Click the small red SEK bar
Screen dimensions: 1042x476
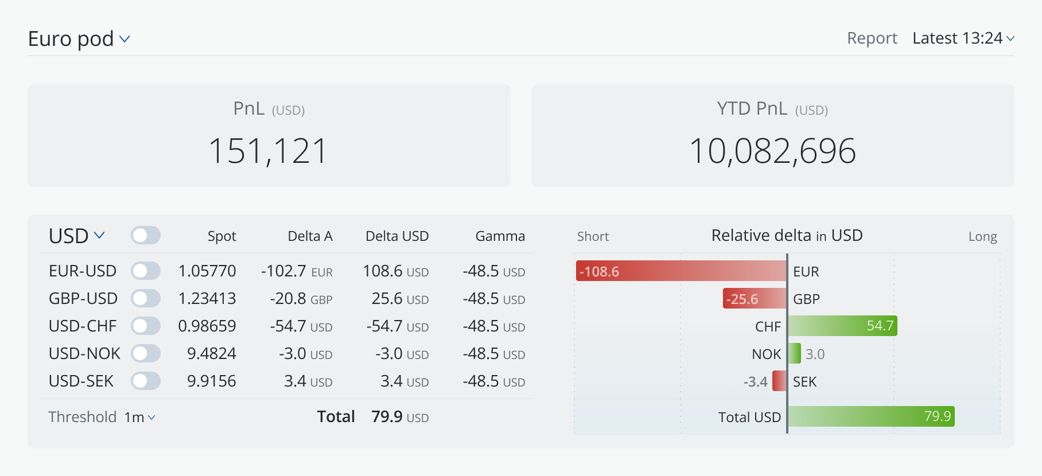pos(780,381)
